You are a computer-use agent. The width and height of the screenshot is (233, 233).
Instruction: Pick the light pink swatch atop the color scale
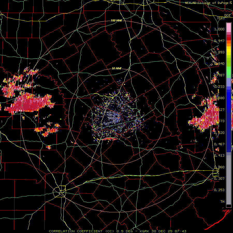(229, 27)
